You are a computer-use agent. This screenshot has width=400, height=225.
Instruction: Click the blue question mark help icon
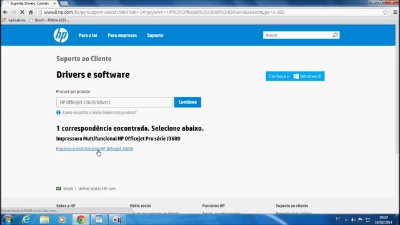point(58,112)
